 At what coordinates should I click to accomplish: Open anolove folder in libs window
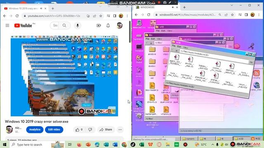152,51
